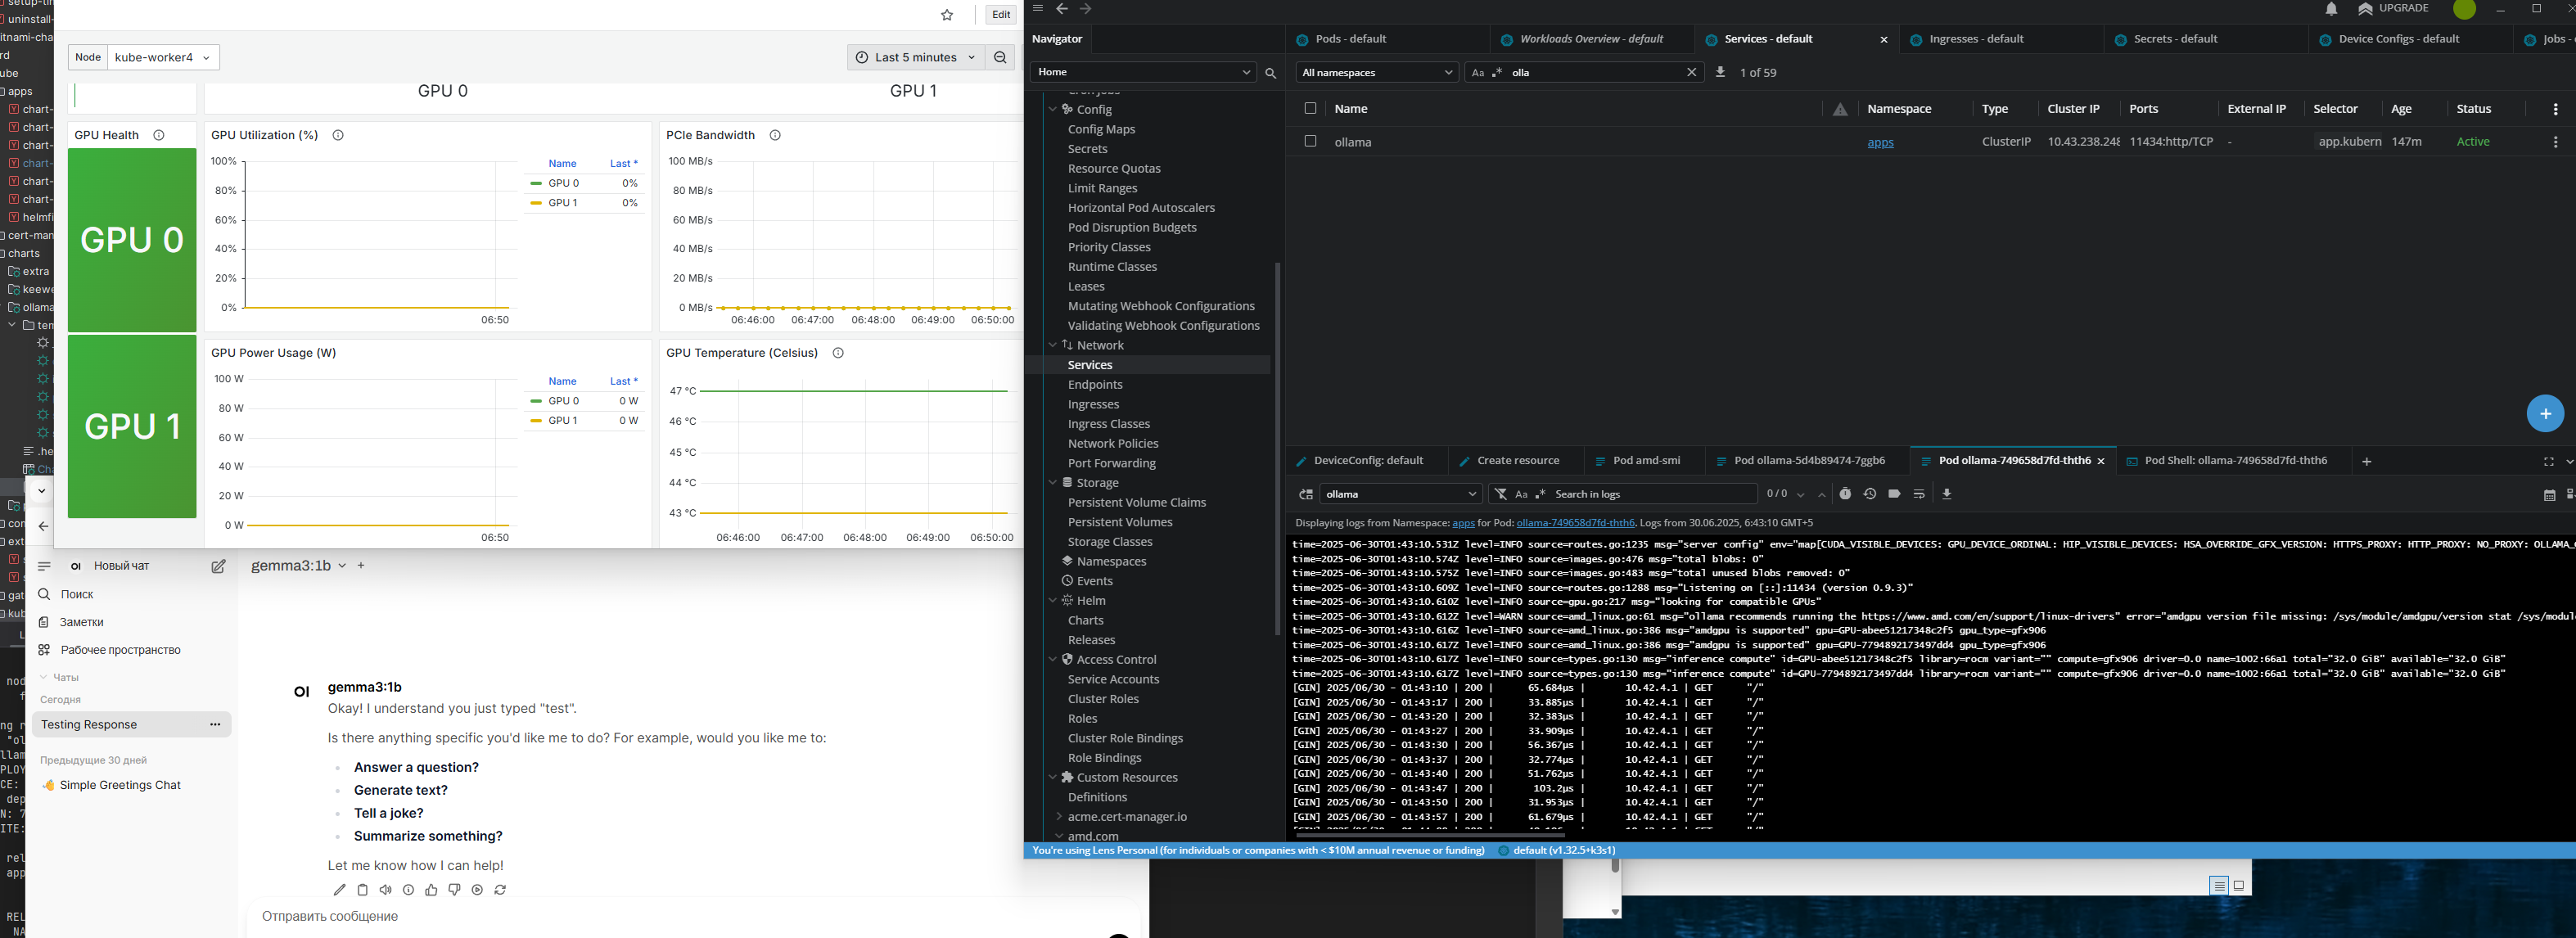Click the previous container logs history icon
Screen dimensions: 2576x938
1869,494
